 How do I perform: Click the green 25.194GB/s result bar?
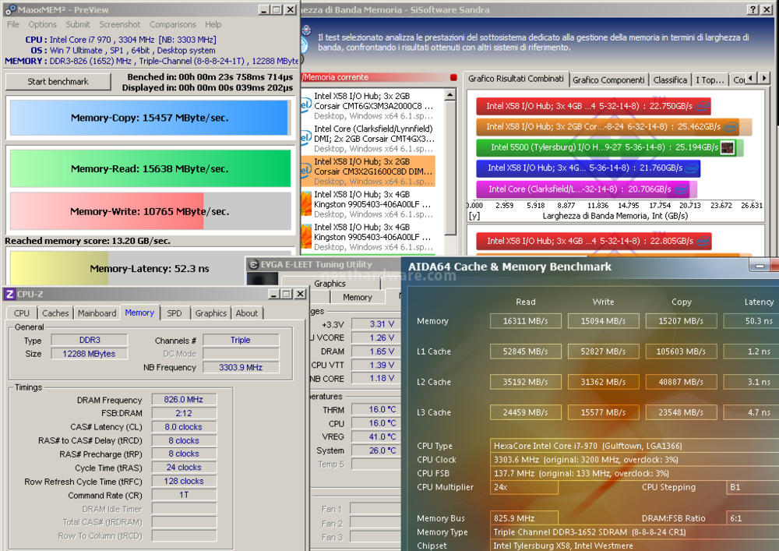610,147
